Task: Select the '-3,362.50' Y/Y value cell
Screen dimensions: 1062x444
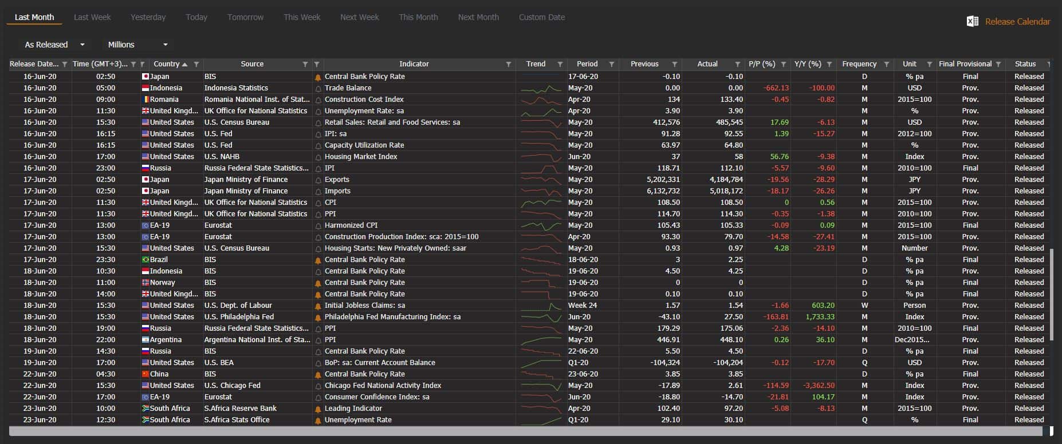Action: 818,386
